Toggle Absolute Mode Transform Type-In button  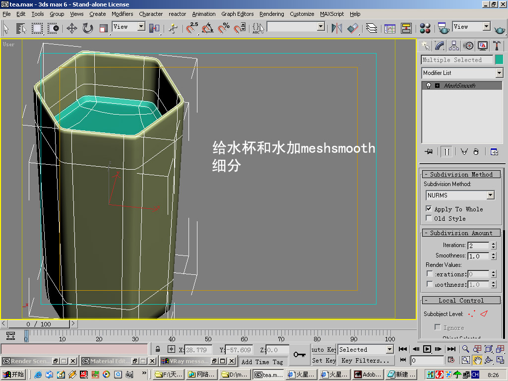tap(171, 349)
